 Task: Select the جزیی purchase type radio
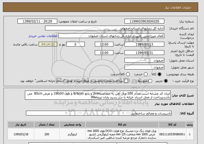(x=166, y=81)
